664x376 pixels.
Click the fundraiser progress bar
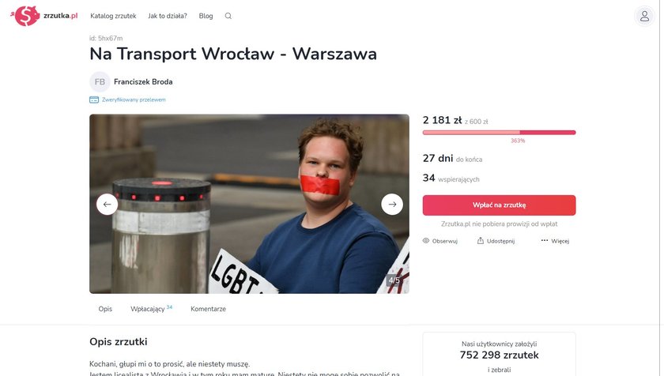[x=500, y=133]
